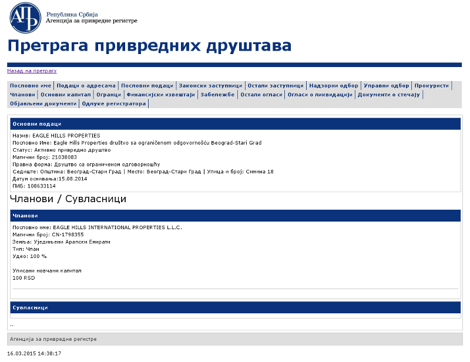The width and height of the screenshot is (470, 362).
Task: Click 'Агенција за привредне регистре' footer text
Action: click(x=53, y=339)
